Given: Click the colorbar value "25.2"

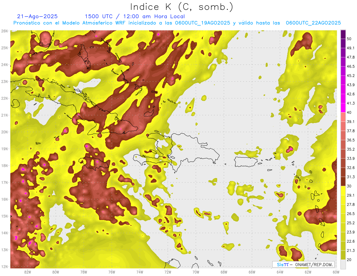Looking at the screenshot, I should (x=350, y=223).
